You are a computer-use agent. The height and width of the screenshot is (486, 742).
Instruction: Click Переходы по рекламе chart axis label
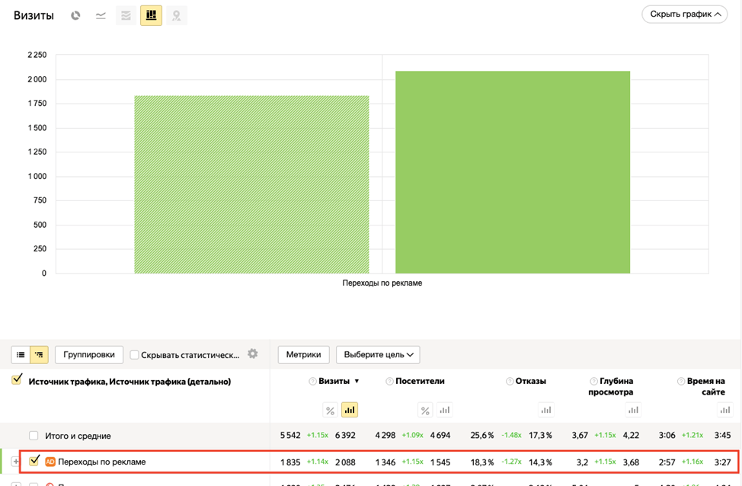click(x=382, y=283)
